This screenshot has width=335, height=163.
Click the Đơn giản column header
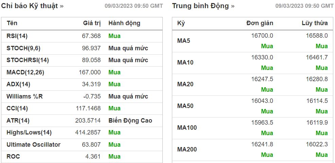260,23
